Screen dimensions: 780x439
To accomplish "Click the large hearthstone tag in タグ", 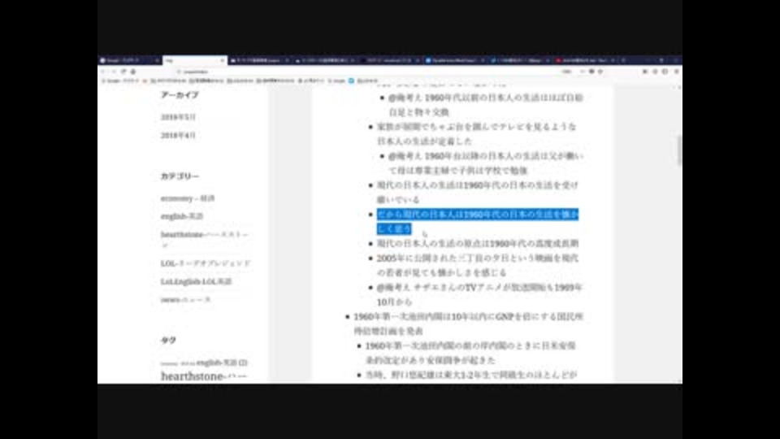I will point(203,376).
